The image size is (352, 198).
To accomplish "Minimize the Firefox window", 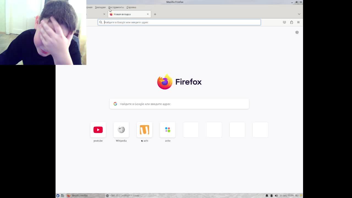I will (x=292, y=2).
